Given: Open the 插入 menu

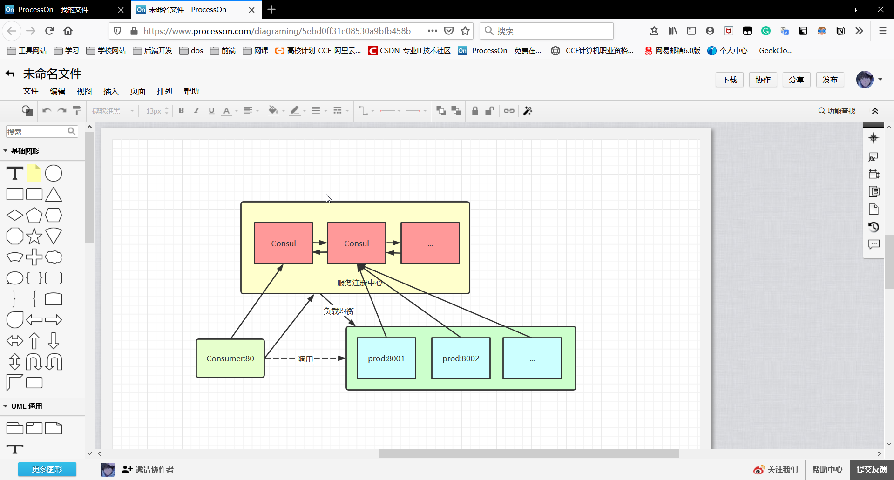Looking at the screenshot, I should [111, 91].
